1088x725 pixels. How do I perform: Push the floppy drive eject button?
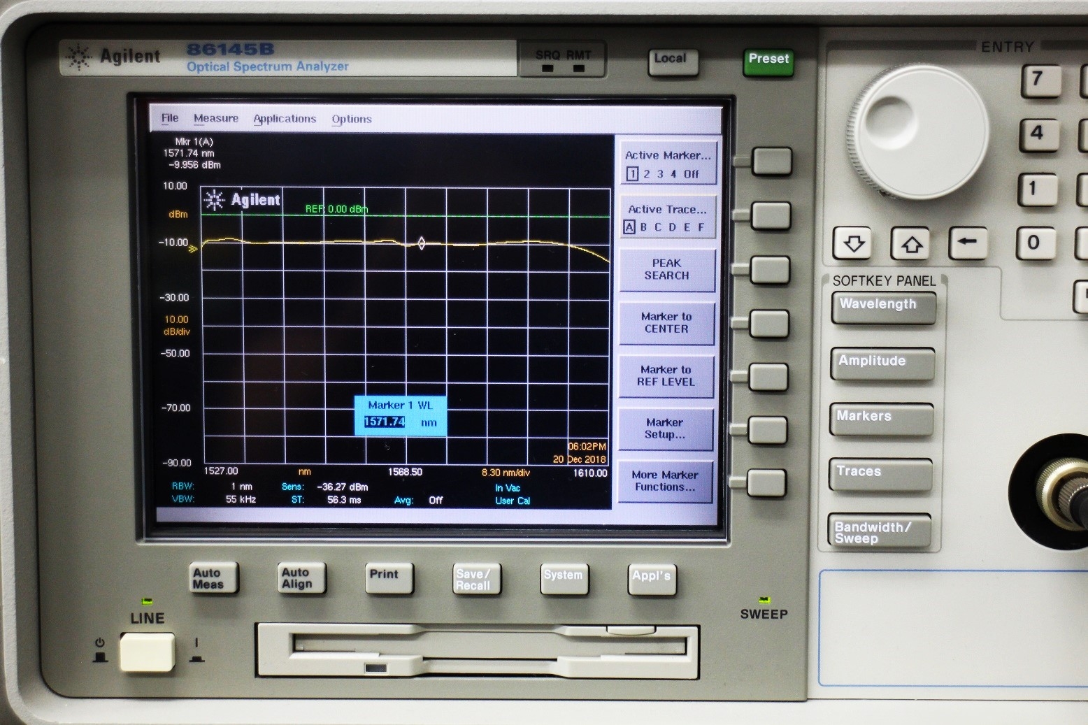[x=631, y=631]
